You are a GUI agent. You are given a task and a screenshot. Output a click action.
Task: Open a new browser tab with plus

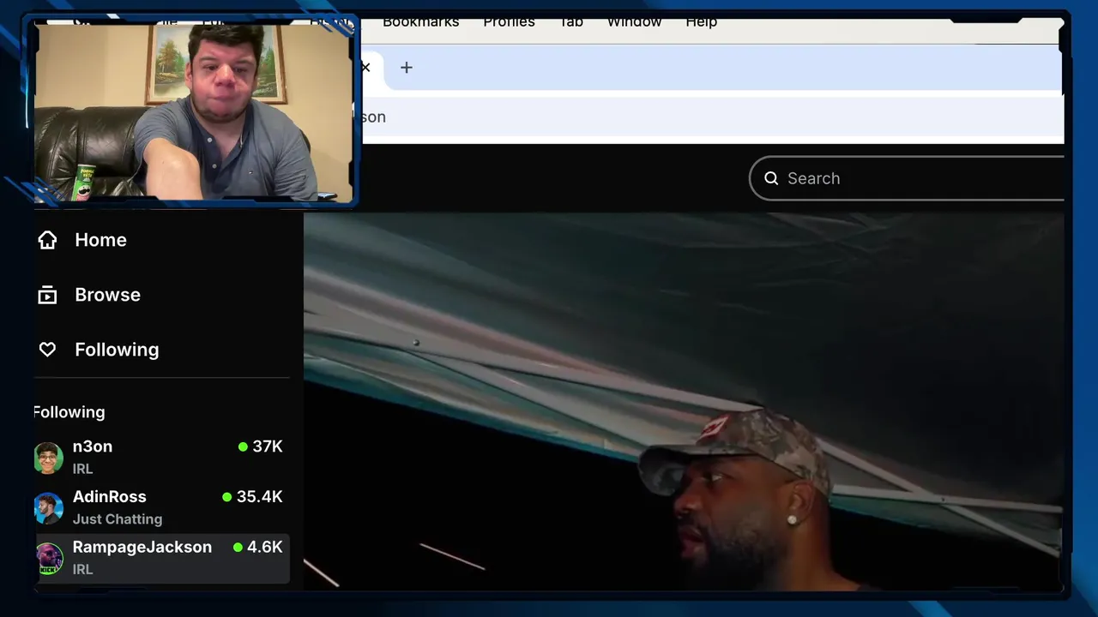coord(407,67)
